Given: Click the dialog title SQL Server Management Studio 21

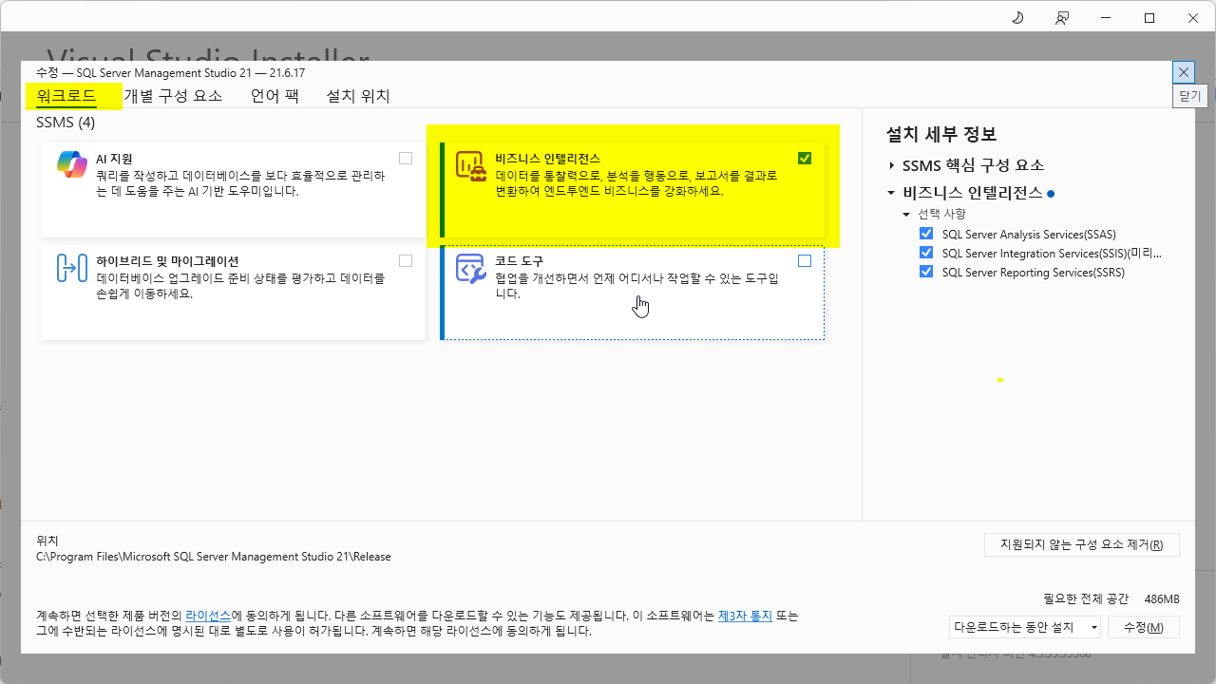Looking at the screenshot, I should 171,72.
